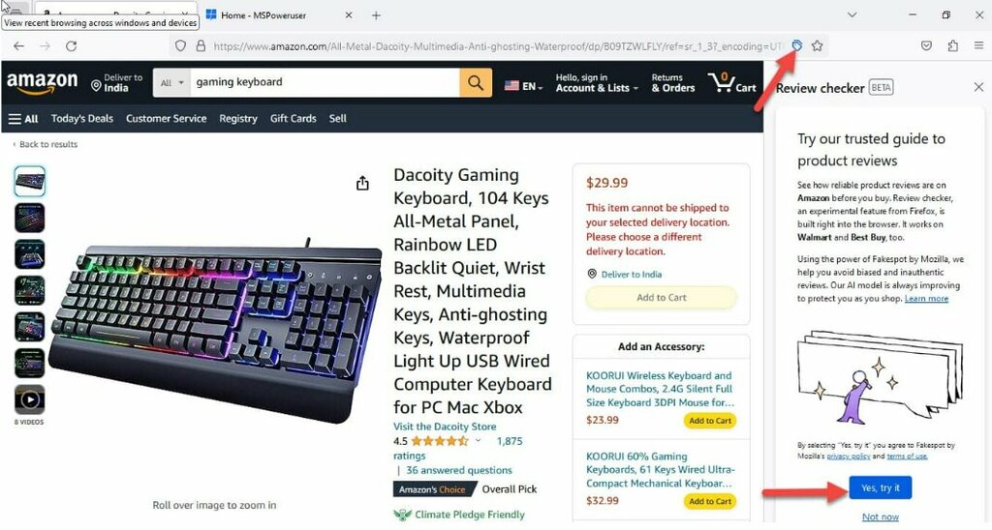Switch to the Home - MSPoweruser tab
992x530 pixels.
(x=279, y=15)
